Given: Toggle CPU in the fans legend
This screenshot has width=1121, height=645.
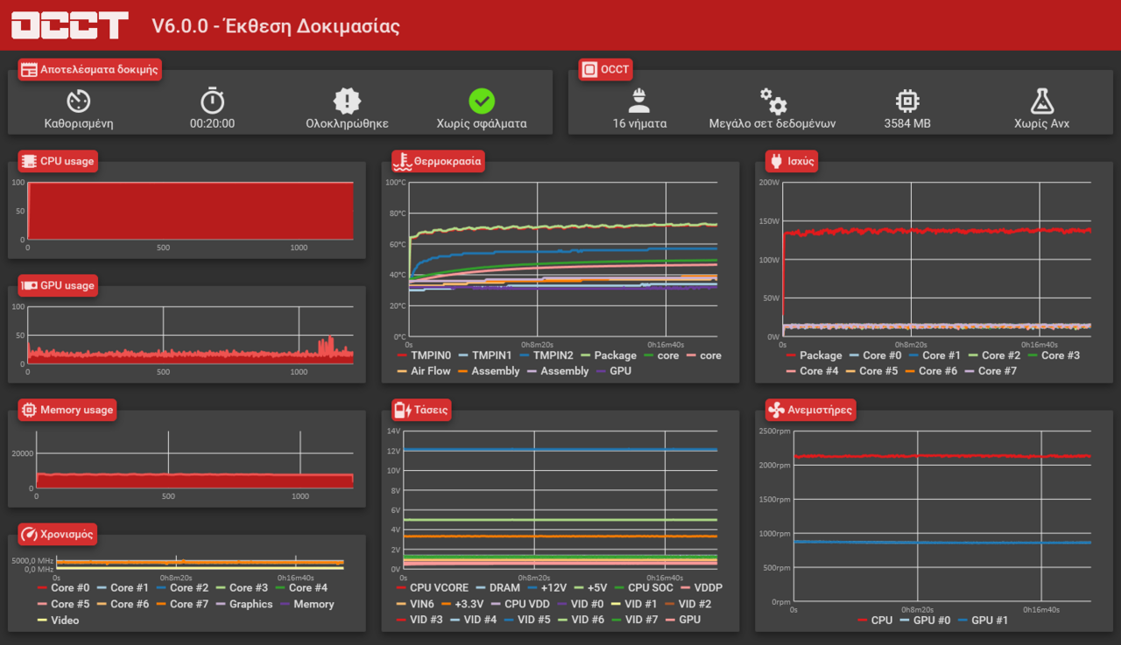Looking at the screenshot, I should tap(876, 620).
